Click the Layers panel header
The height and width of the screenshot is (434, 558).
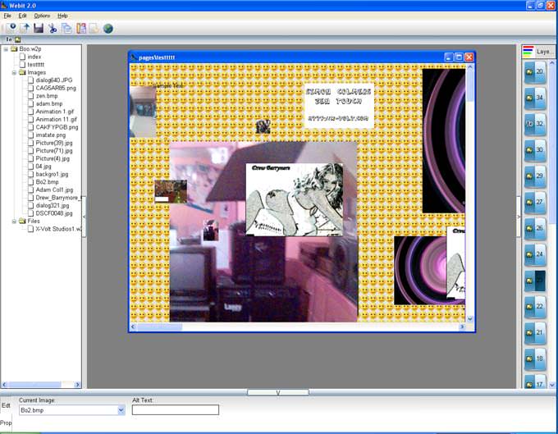(538, 52)
